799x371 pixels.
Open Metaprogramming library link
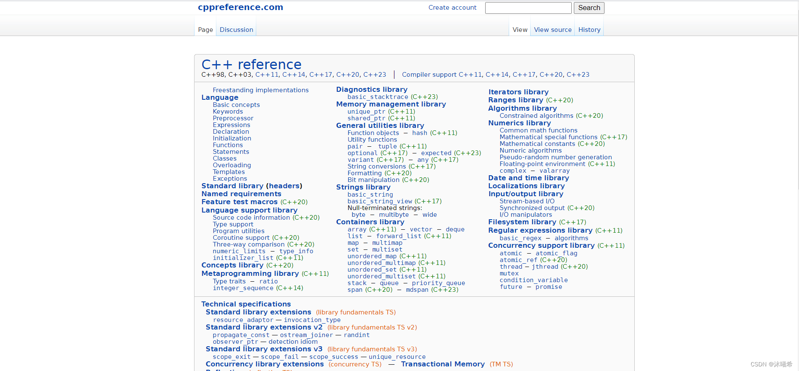pyautogui.click(x=250, y=273)
